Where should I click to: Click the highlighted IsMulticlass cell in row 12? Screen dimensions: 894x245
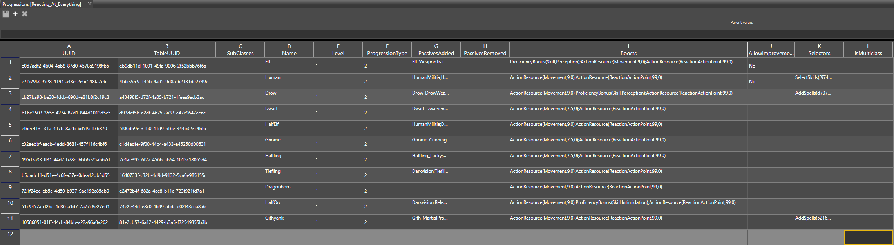click(x=868, y=237)
